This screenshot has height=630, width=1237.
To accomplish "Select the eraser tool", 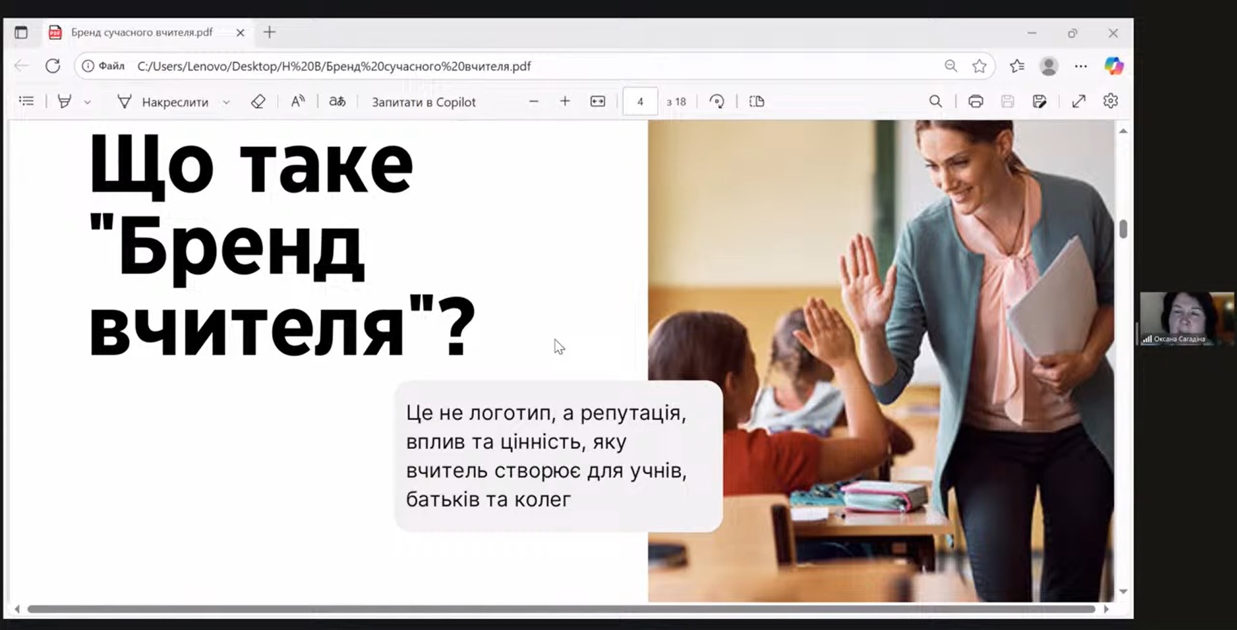I will (258, 101).
